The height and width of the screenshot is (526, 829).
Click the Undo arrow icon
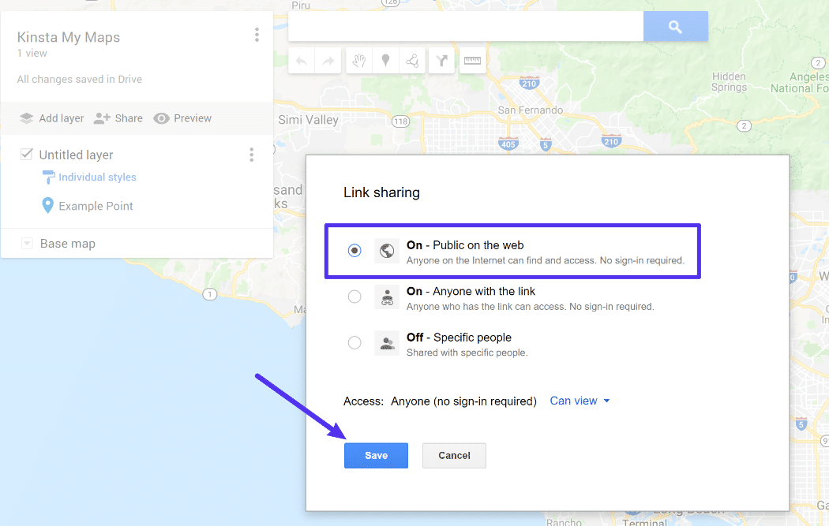point(302,62)
